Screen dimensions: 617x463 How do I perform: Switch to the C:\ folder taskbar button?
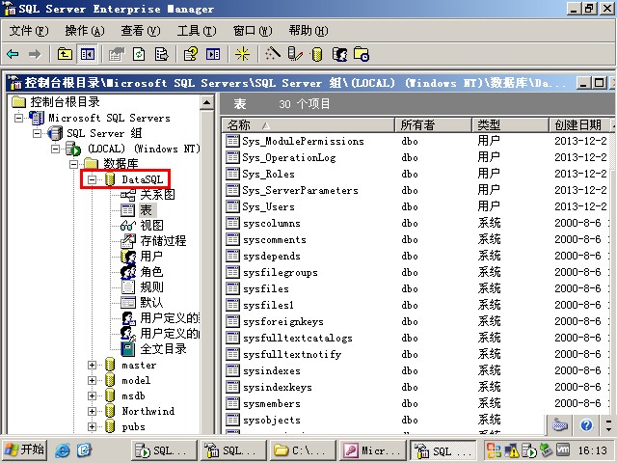tap(301, 450)
